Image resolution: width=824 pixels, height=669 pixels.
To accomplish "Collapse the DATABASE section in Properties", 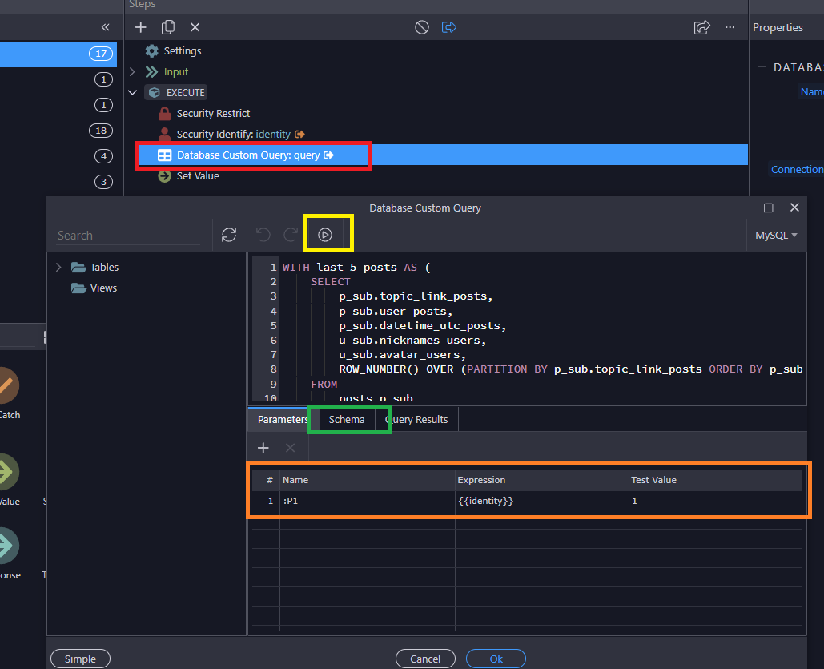I will coord(761,67).
